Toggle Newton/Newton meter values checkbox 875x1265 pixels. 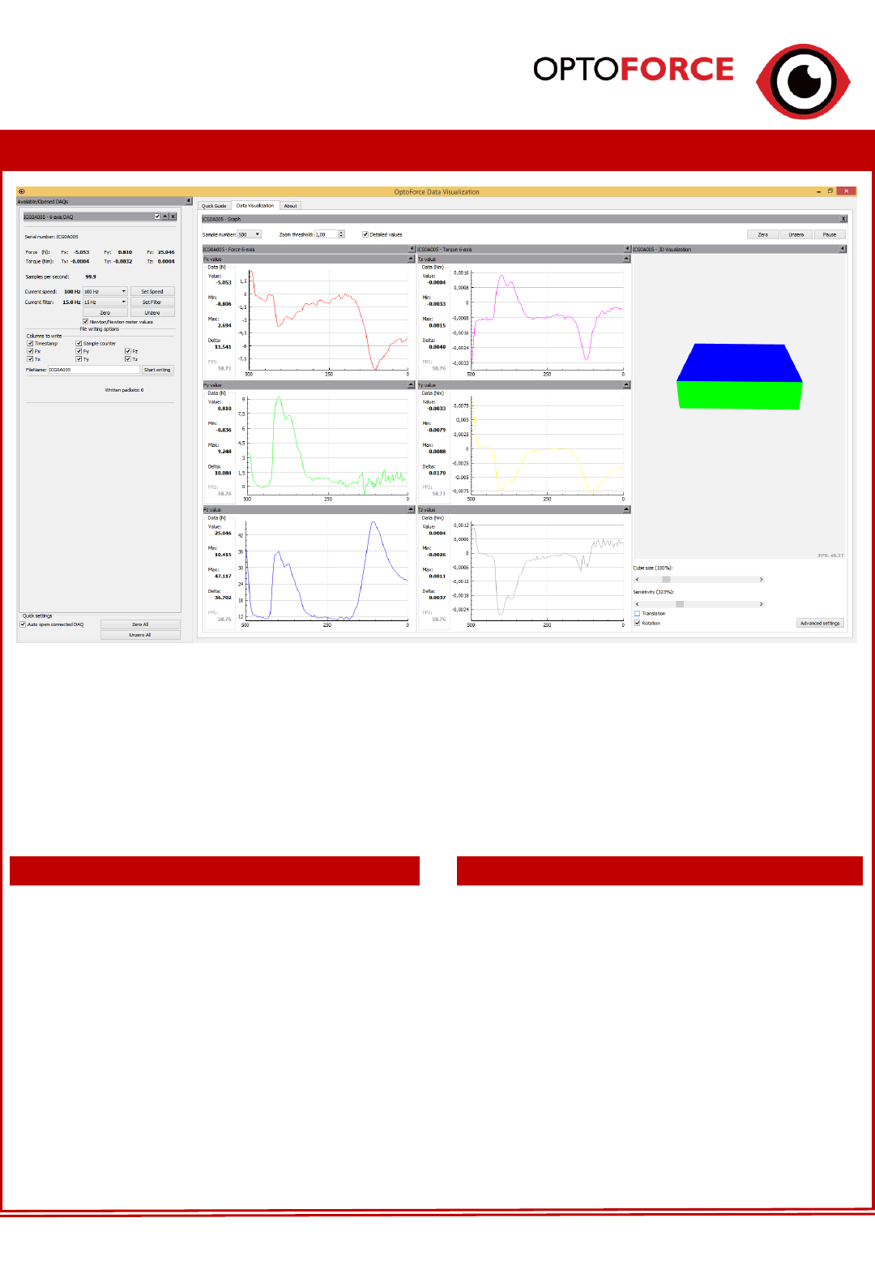pyautogui.click(x=85, y=322)
